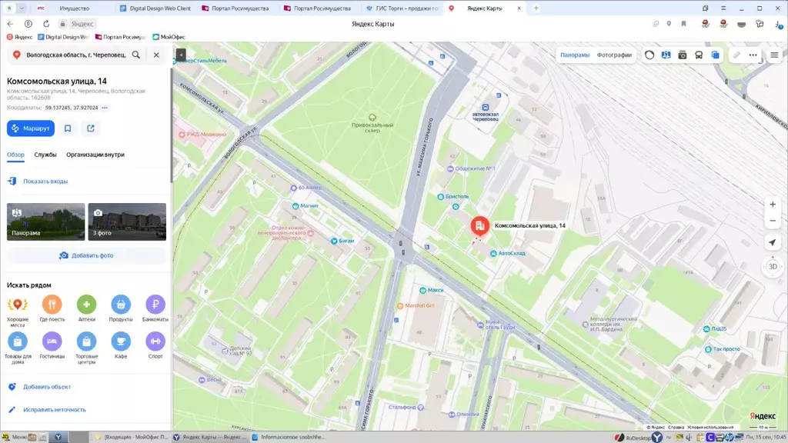
Task: Expand coordinates options ellipsis
Action: (105, 108)
